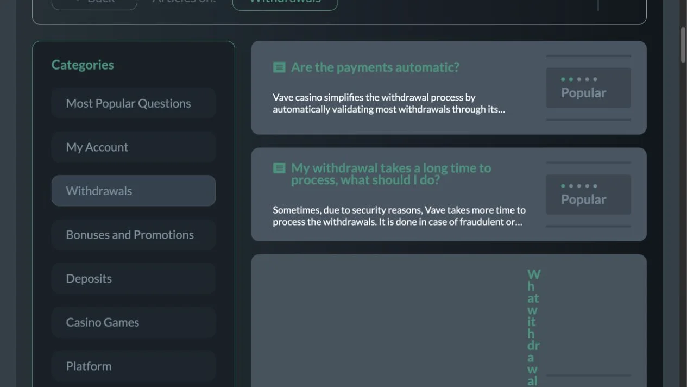Image resolution: width=687 pixels, height=387 pixels.
Task: Click the article icon beside "My withdrawal takes a long time"
Action: pyautogui.click(x=279, y=168)
